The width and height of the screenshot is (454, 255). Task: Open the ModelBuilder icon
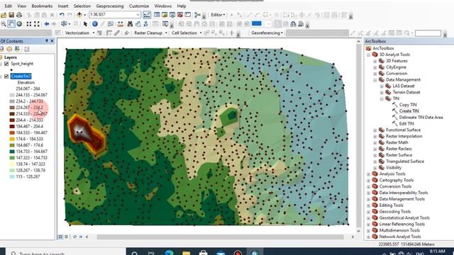point(197,15)
